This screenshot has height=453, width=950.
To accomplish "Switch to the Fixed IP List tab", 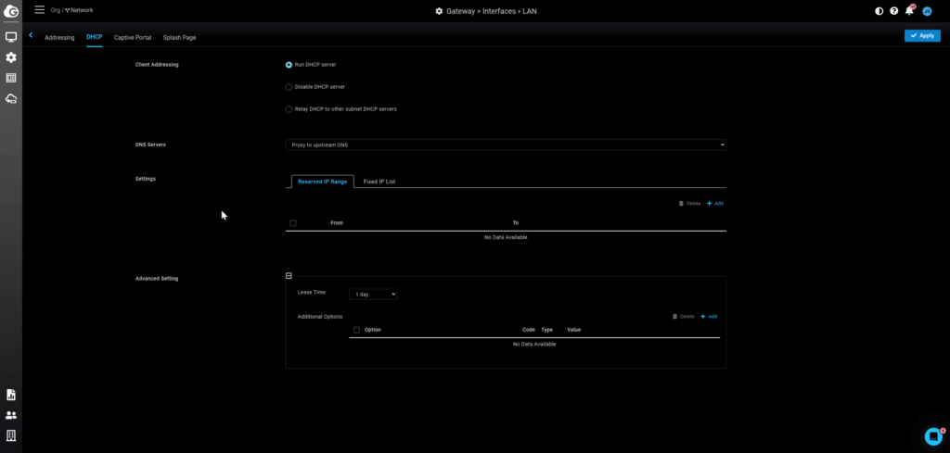I will [379, 182].
